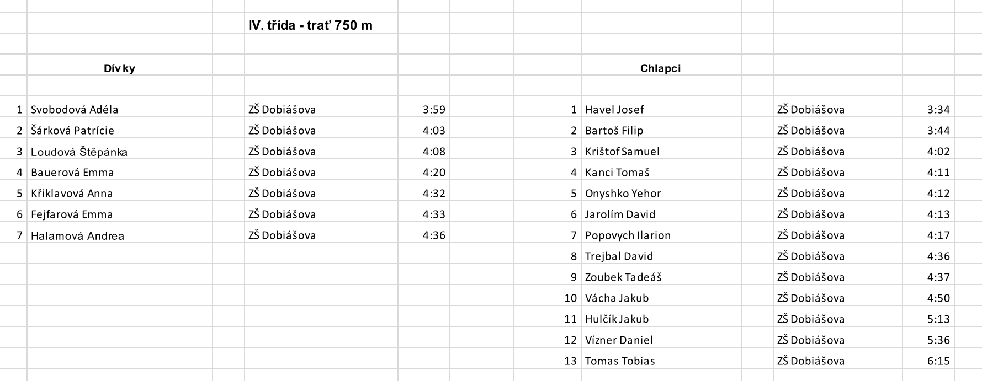Image resolution: width=982 pixels, height=381 pixels.
Task: Select the Šárková Patrície name cell
Action: (72, 131)
